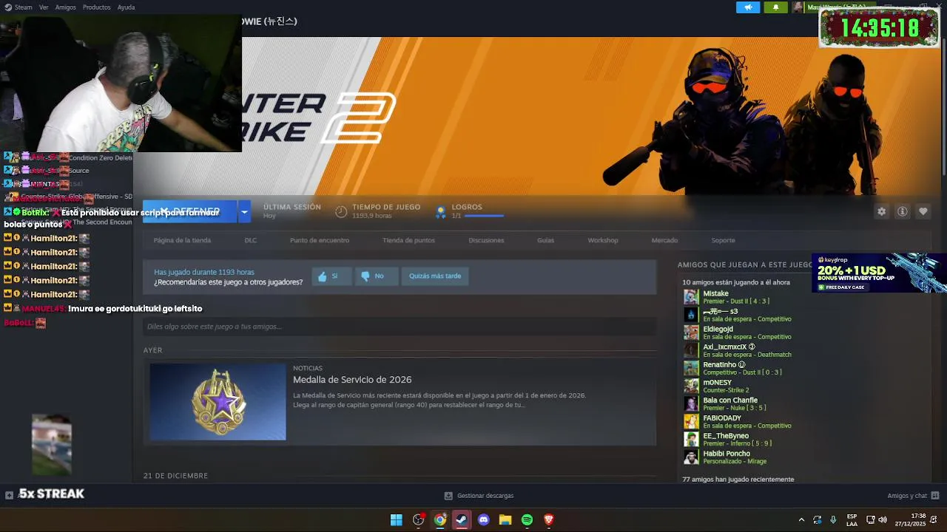Open the Amigos menu
This screenshot has width=947, height=532.
tap(65, 7)
